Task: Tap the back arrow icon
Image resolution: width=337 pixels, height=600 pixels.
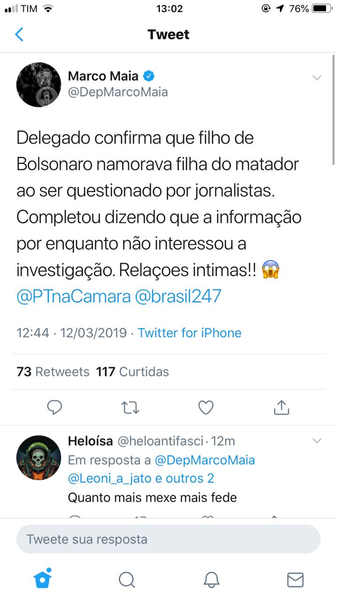Action: 19,35
